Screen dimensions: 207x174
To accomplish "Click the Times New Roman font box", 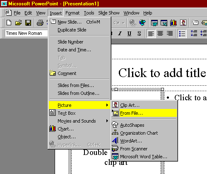I will point(26,33).
